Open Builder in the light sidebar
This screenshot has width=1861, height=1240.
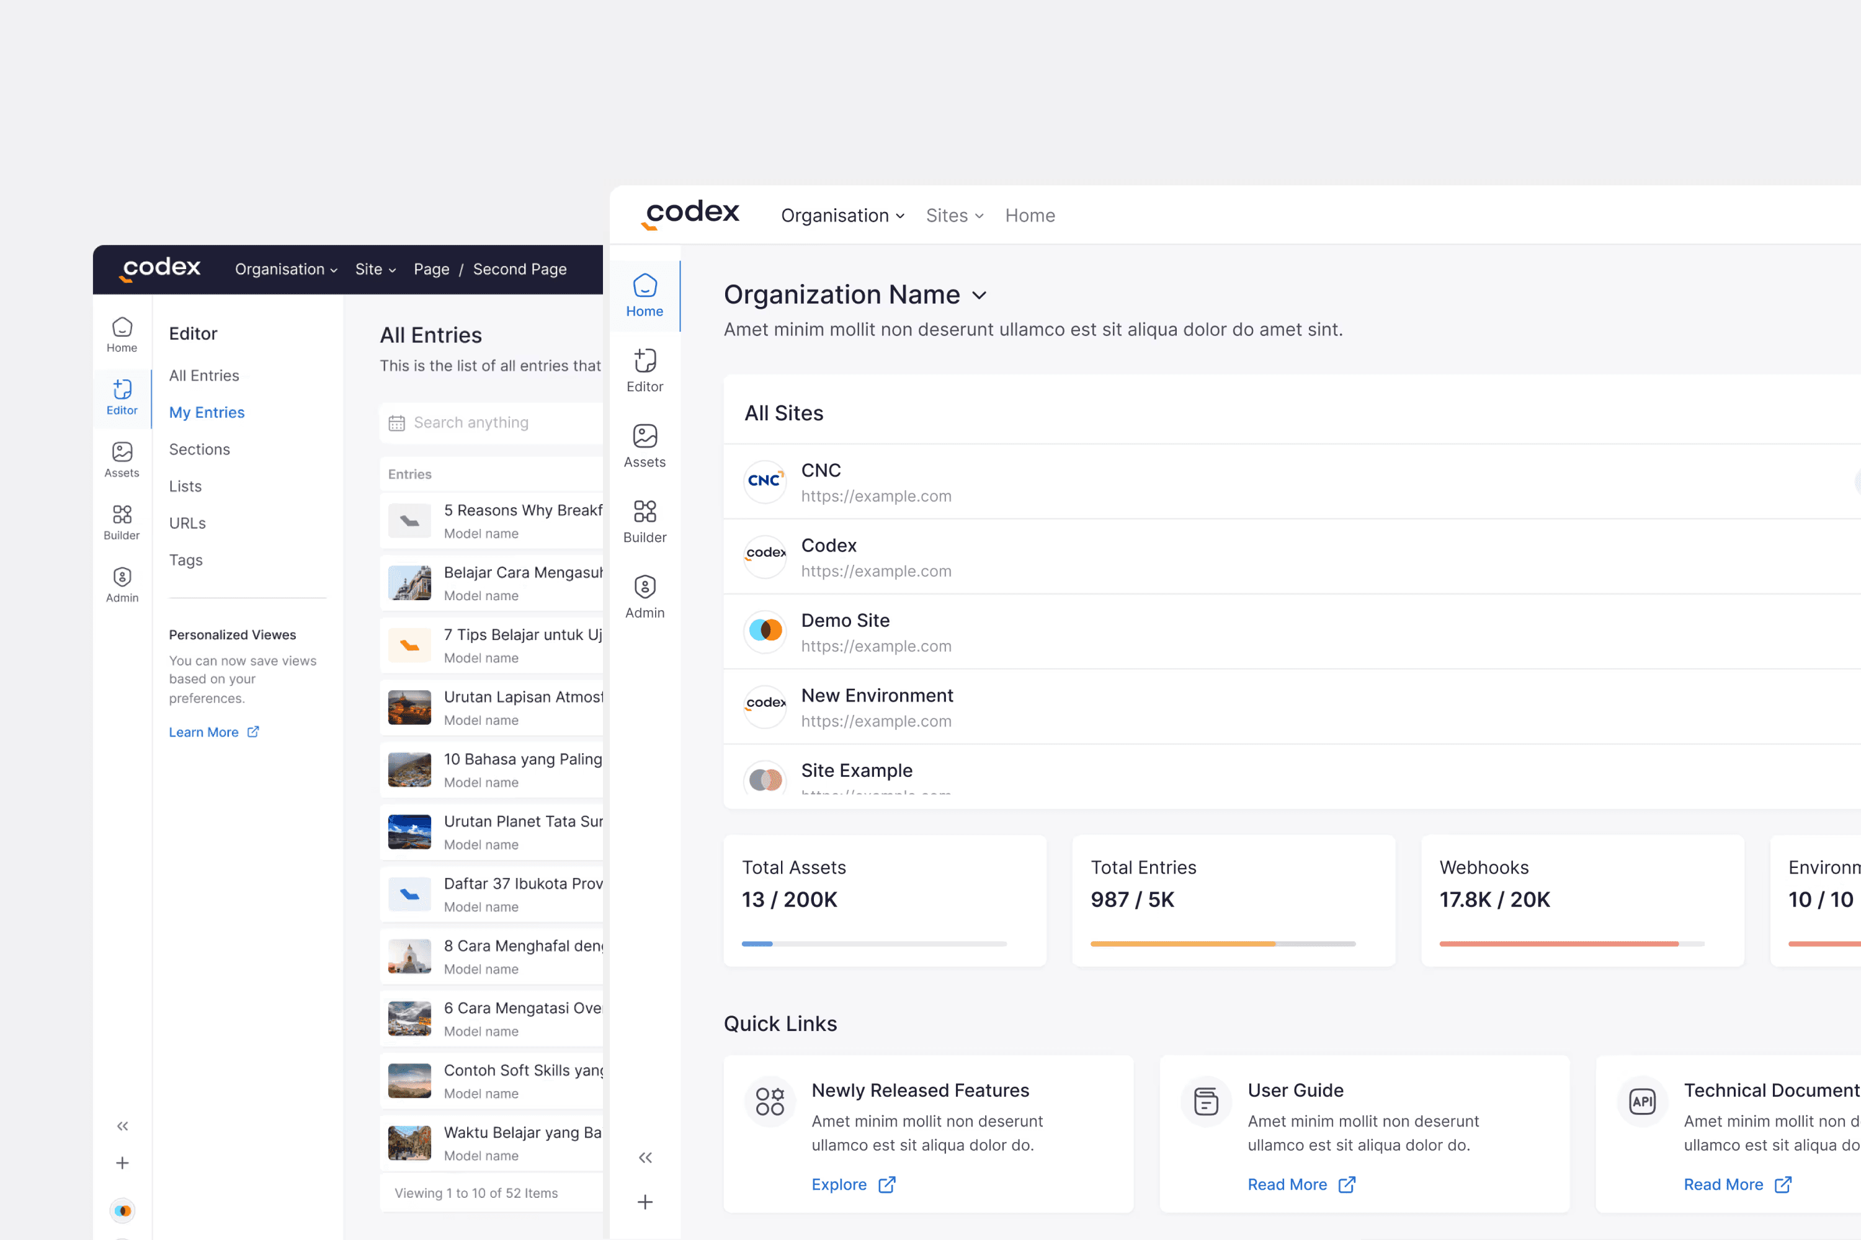tap(644, 520)
